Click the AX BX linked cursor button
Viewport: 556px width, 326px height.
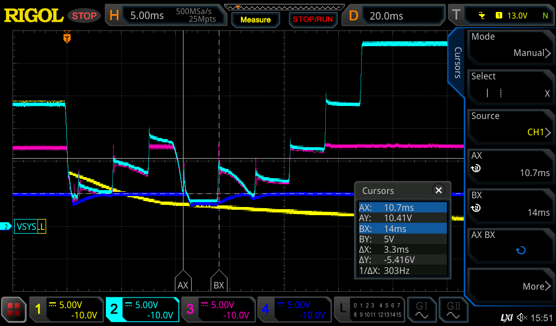tap(510, 245)
